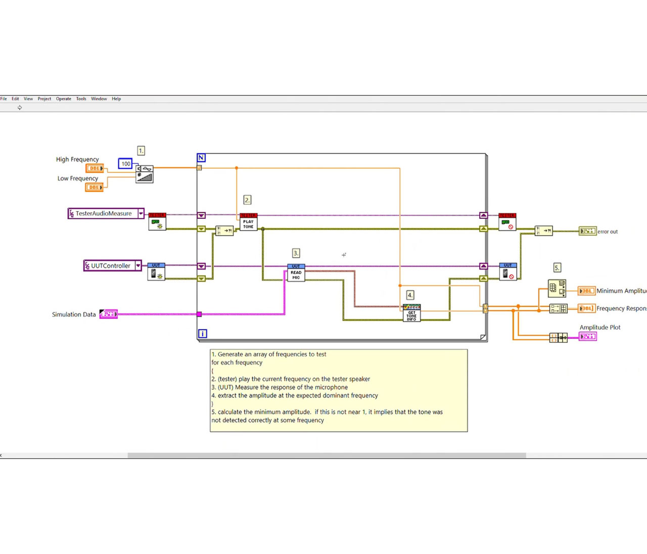The image size is (647, 554).
Task: Click the Run arrow in toolbar
Action: [x=20, y=108]
